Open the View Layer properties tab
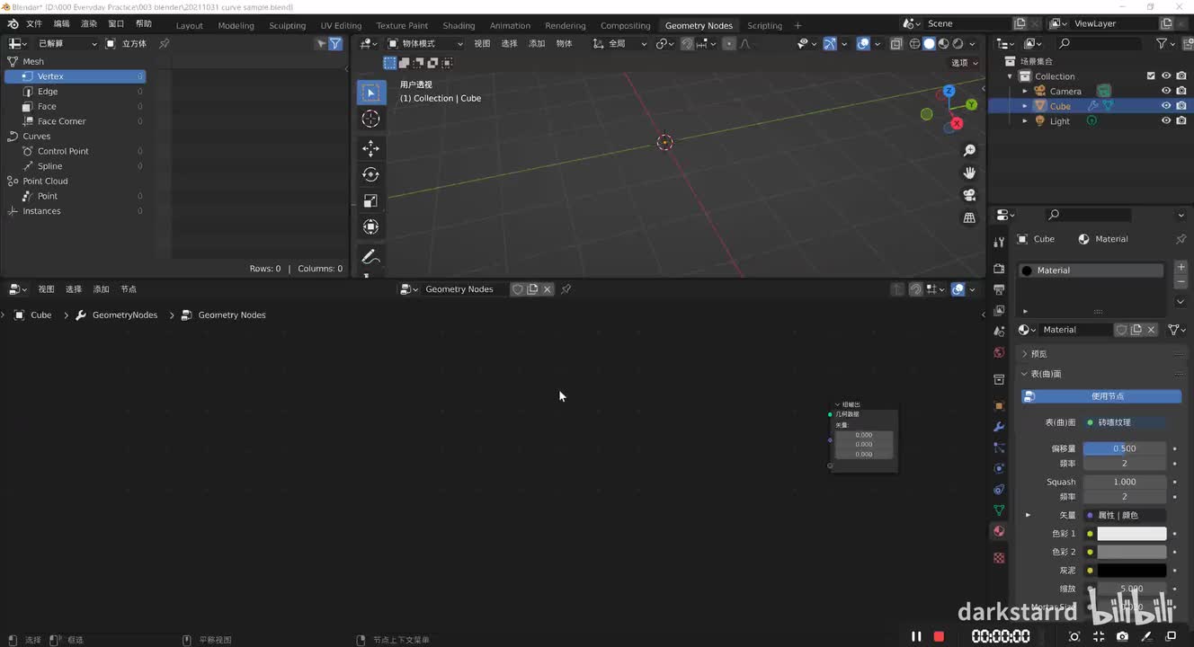Image resolution: width=1194 pixels, height=647 pixels. pos(999,310)
